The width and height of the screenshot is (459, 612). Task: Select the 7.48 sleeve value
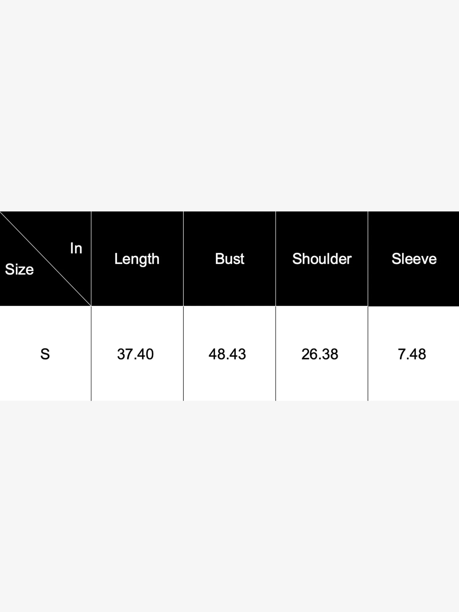[x=412, y=354]
